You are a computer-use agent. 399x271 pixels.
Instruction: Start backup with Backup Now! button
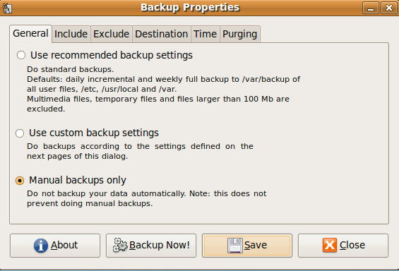[x=151, y=246]
